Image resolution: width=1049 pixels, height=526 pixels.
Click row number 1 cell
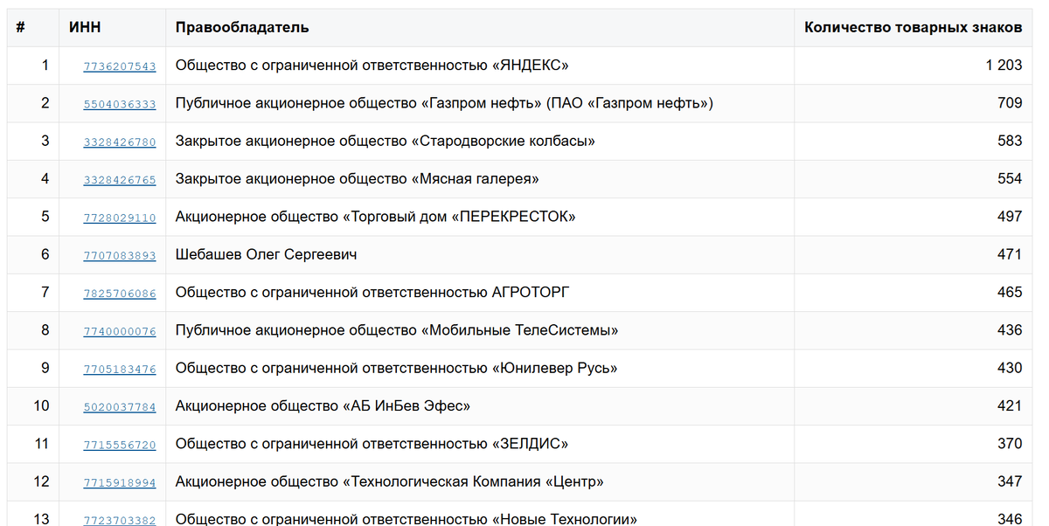point(33,66)
